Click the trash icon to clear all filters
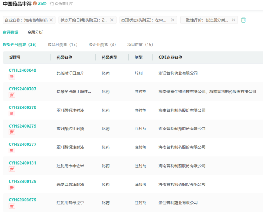The height and width of the screenshot is (215, 263). (x=244, y=20)
